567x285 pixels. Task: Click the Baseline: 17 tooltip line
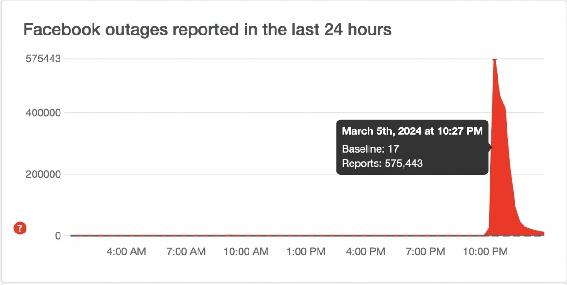pyautogui.click(x=370, y=149)
